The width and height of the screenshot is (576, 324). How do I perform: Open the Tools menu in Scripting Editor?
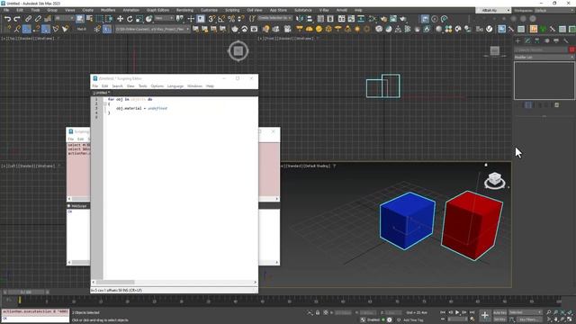pos(142,86)
